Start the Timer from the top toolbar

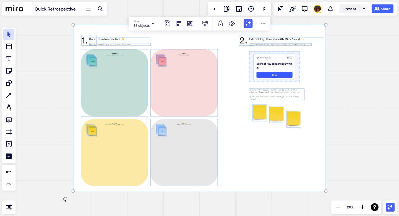click(x=251, y=9)
